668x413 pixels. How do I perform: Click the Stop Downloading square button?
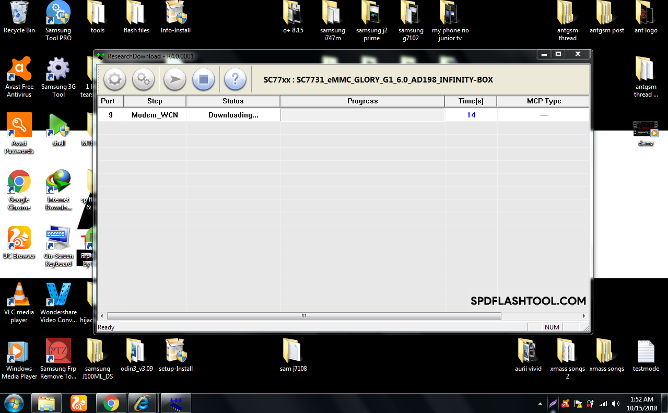pos(204,79)
